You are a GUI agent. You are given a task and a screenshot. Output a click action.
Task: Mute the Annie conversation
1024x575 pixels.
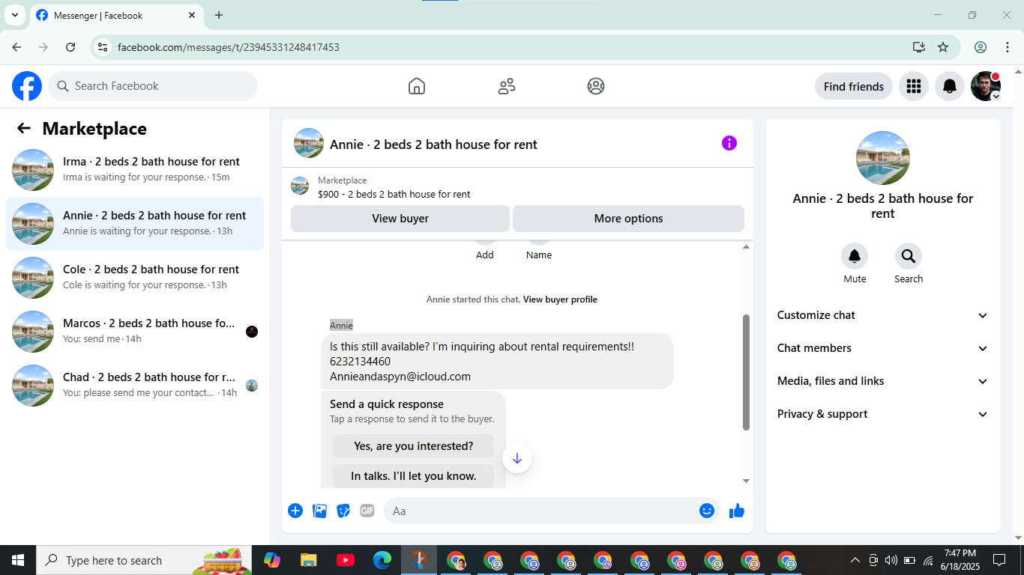(x=855, y=257)
